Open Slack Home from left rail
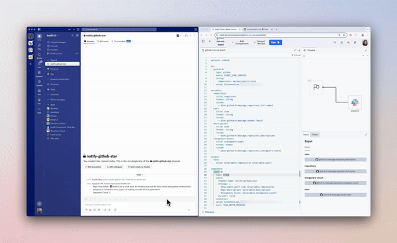 point(39,37)
